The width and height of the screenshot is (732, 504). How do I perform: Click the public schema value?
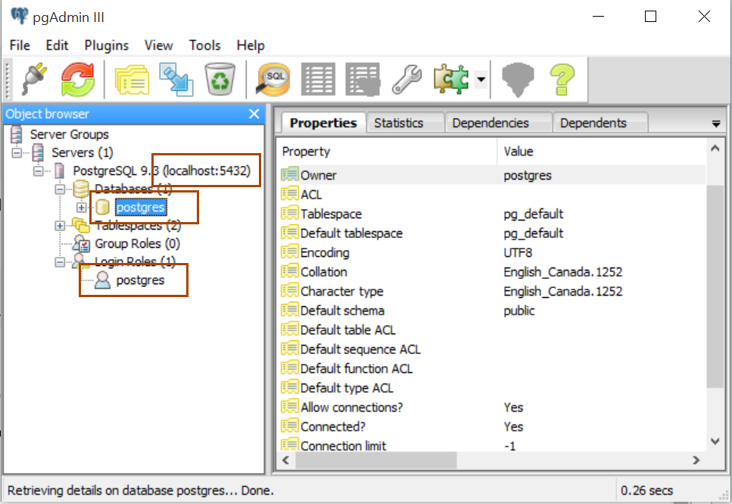pos(519,311)
